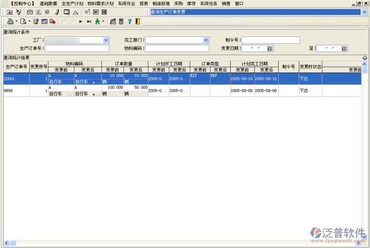Open the 查询生产订单变更 window selector dropdown
The height and width of the screenshot is (248, 370).
pos(364,12)
